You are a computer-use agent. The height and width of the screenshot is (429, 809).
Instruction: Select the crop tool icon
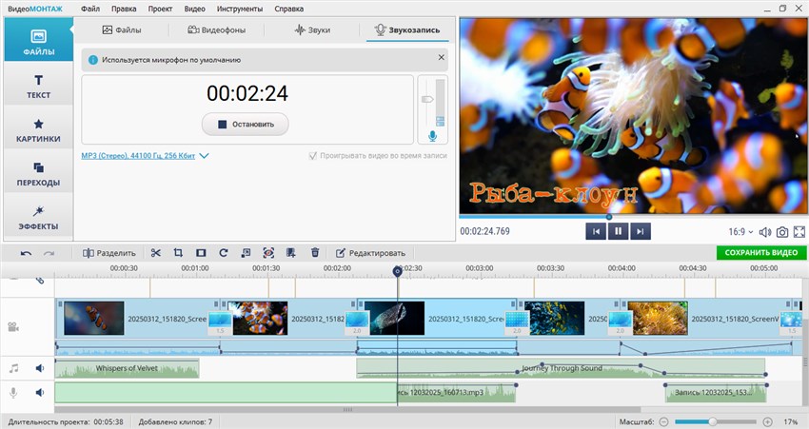178,253
